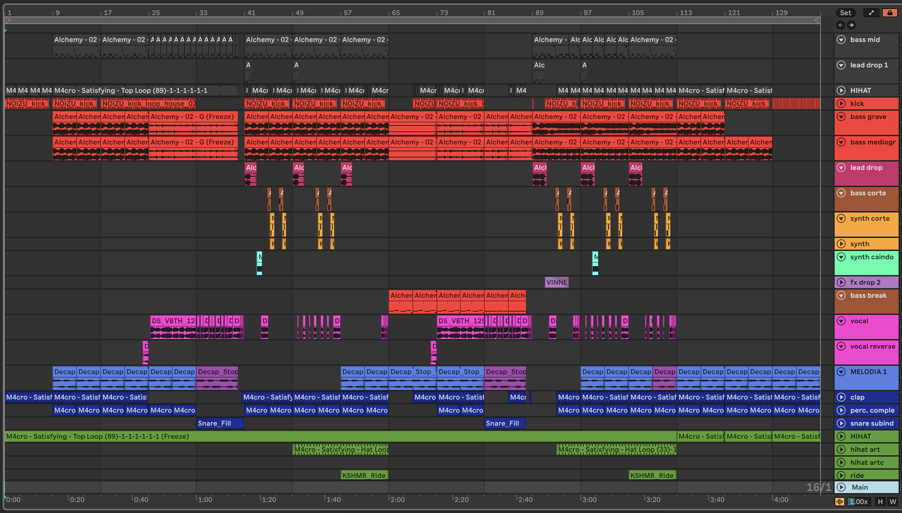The image size is (902, 513).
Task: Jump to previous locator arrow
Action: click(840, 25)
